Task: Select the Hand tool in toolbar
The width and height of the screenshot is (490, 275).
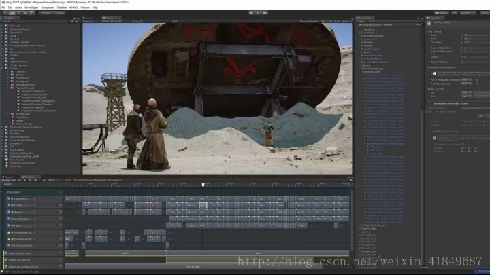Action: click(x=5, y=13)
